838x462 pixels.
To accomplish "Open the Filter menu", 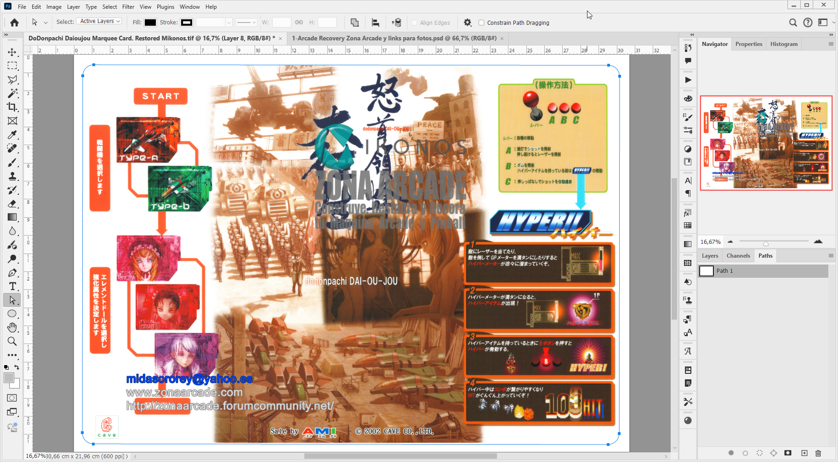I will [128, 7].
